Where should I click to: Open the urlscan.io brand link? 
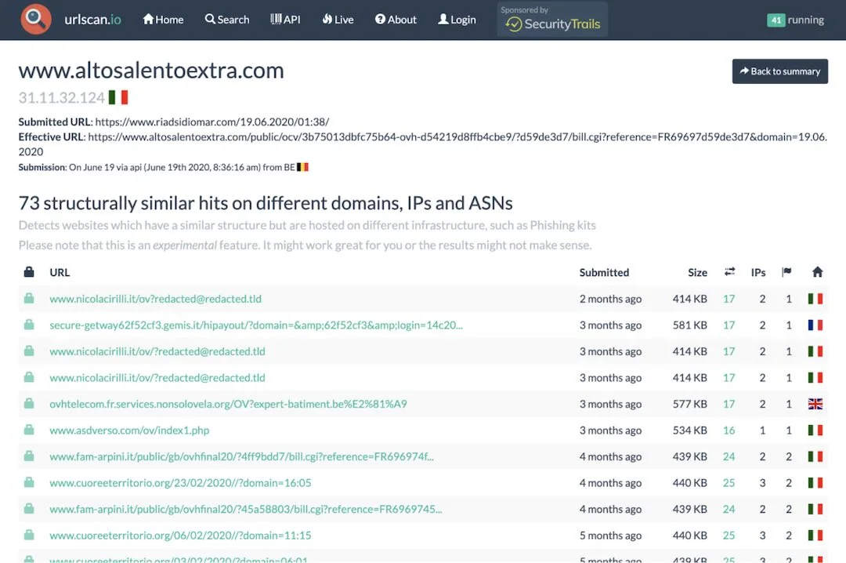pyautogui.click(x=92, y=20)
